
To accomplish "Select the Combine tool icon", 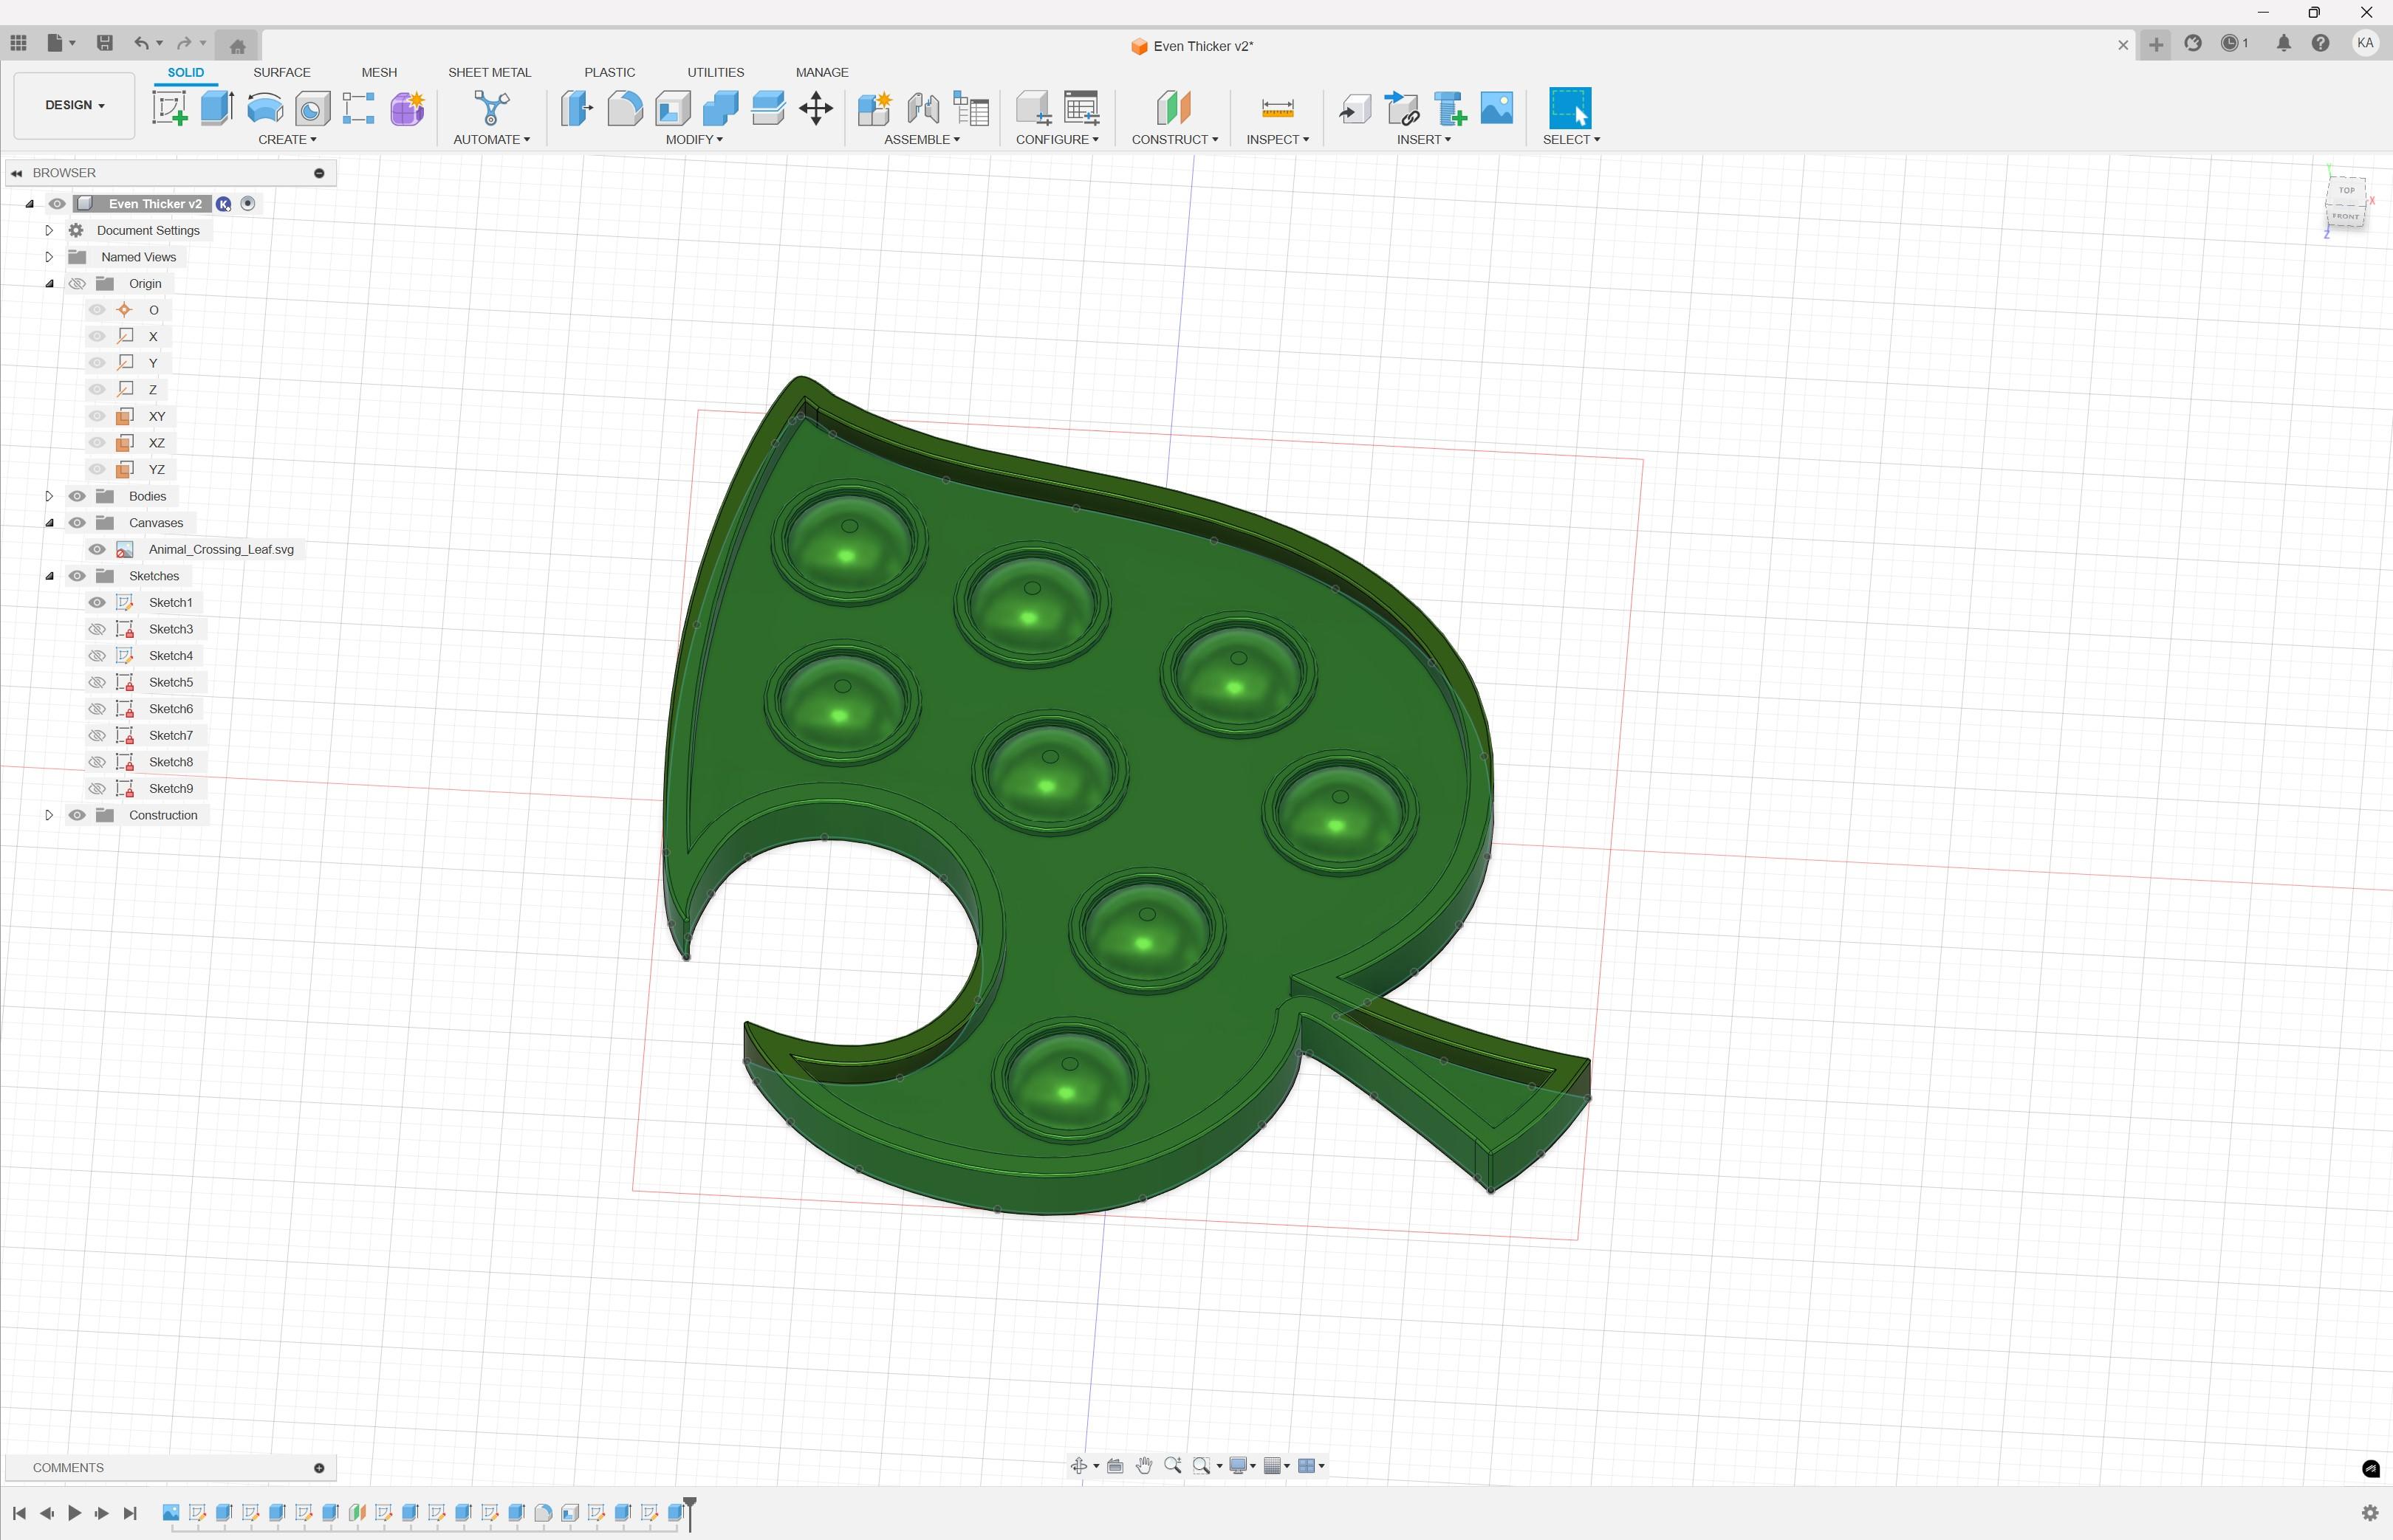I will [x=720, y=108].
